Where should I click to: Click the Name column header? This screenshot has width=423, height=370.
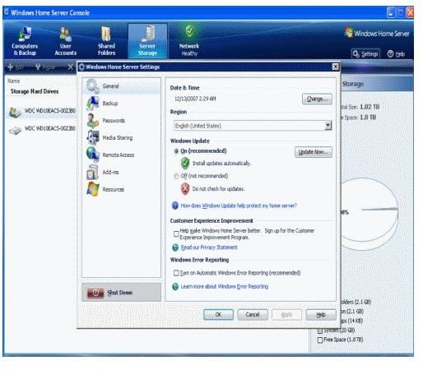13,81
